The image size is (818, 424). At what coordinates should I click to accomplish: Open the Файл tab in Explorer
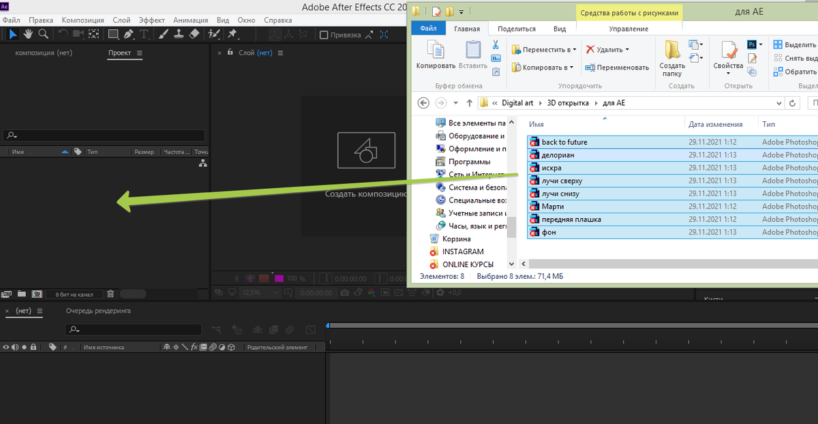[428, 29]
